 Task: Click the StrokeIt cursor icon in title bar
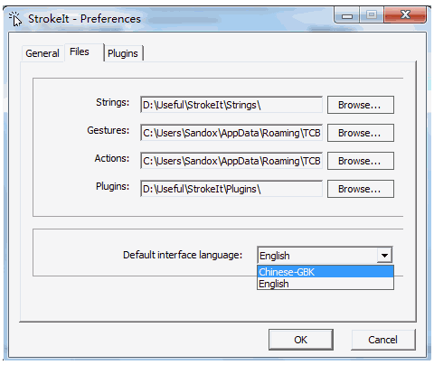point(15,19)
